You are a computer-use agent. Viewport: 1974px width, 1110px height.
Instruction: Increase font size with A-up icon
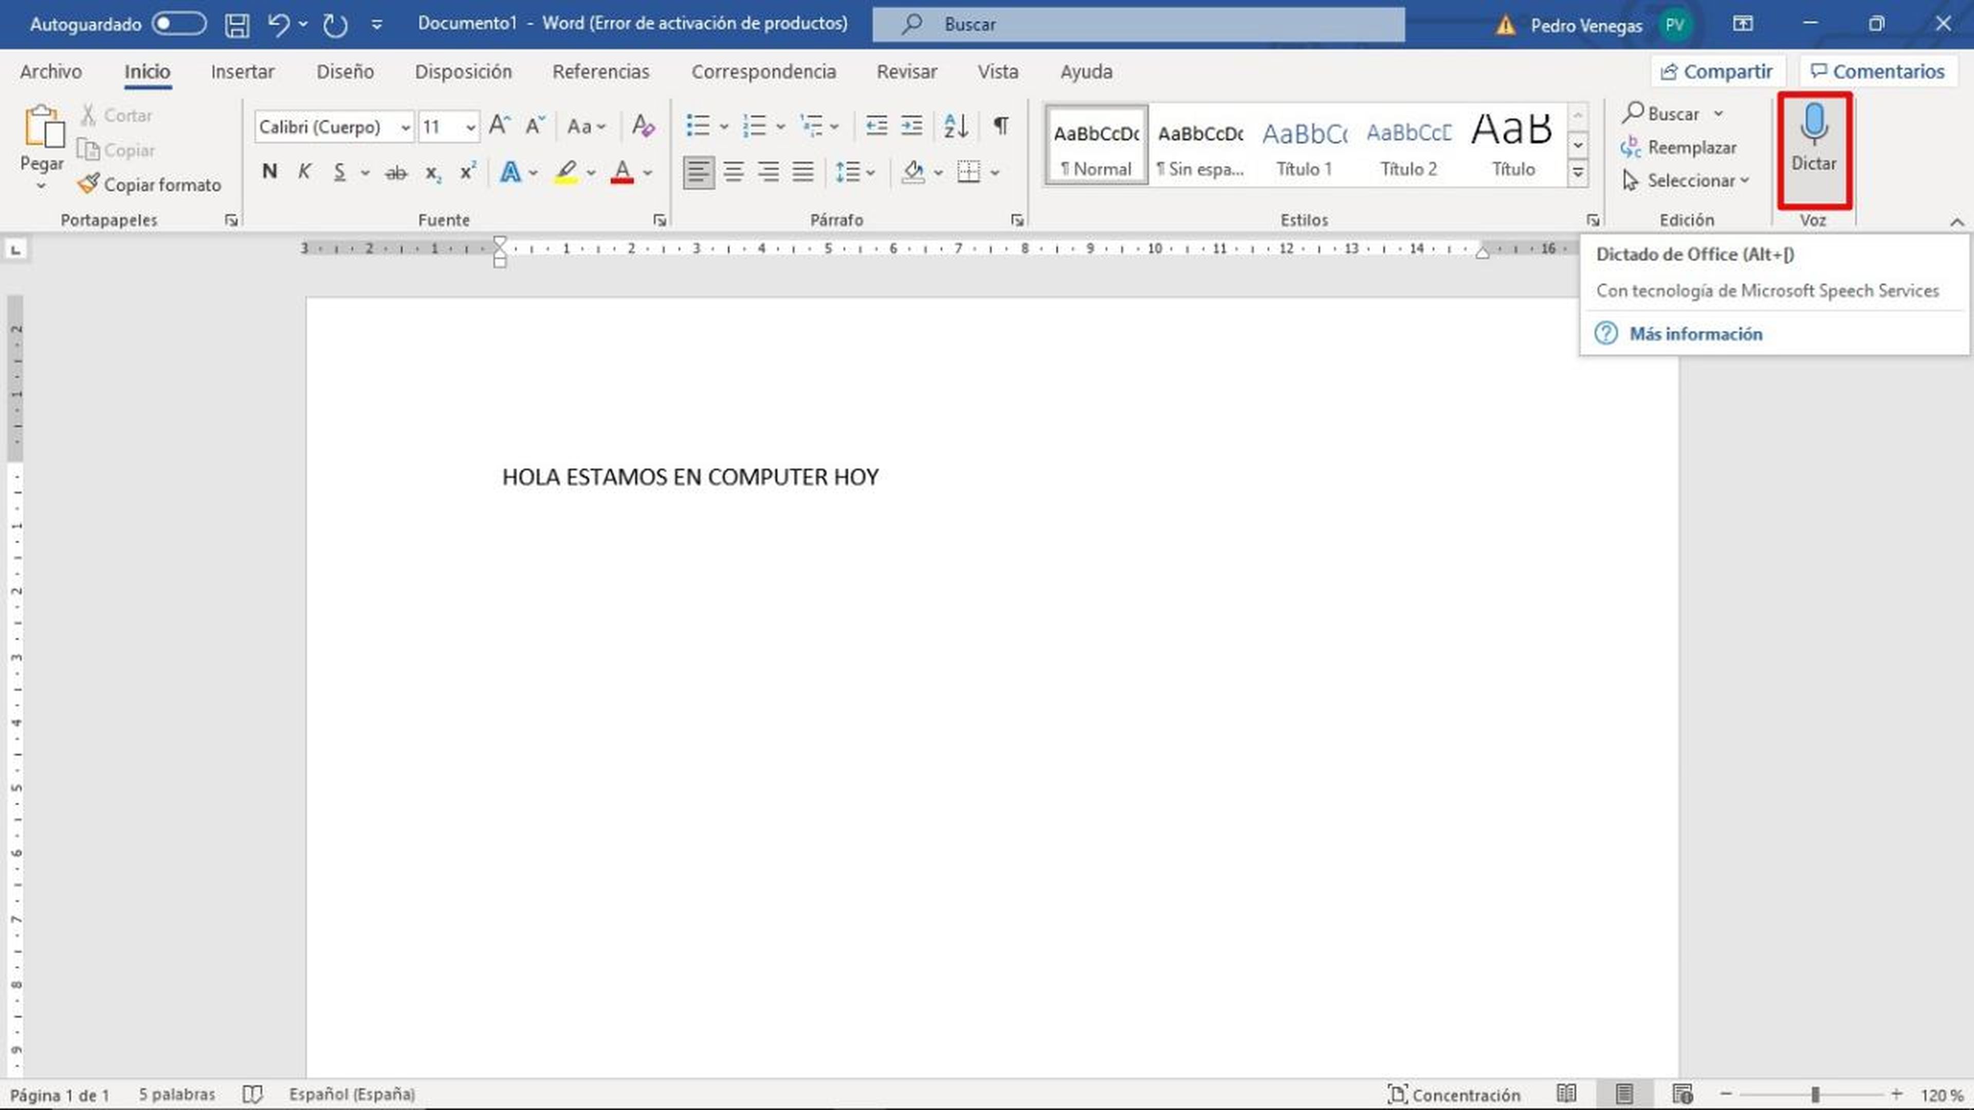point(500,125)
